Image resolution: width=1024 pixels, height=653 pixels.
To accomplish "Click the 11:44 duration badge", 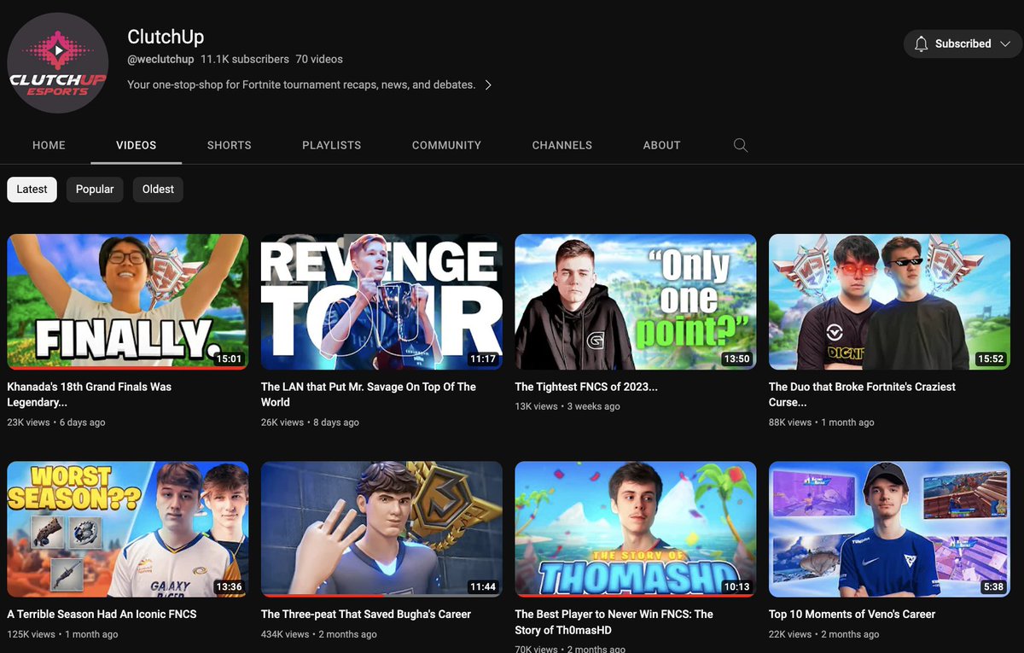I will click(483, 586).
